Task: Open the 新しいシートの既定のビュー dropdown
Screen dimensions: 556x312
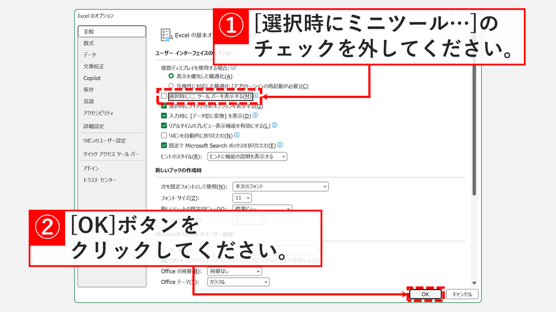Action: [x=262, y=208]
